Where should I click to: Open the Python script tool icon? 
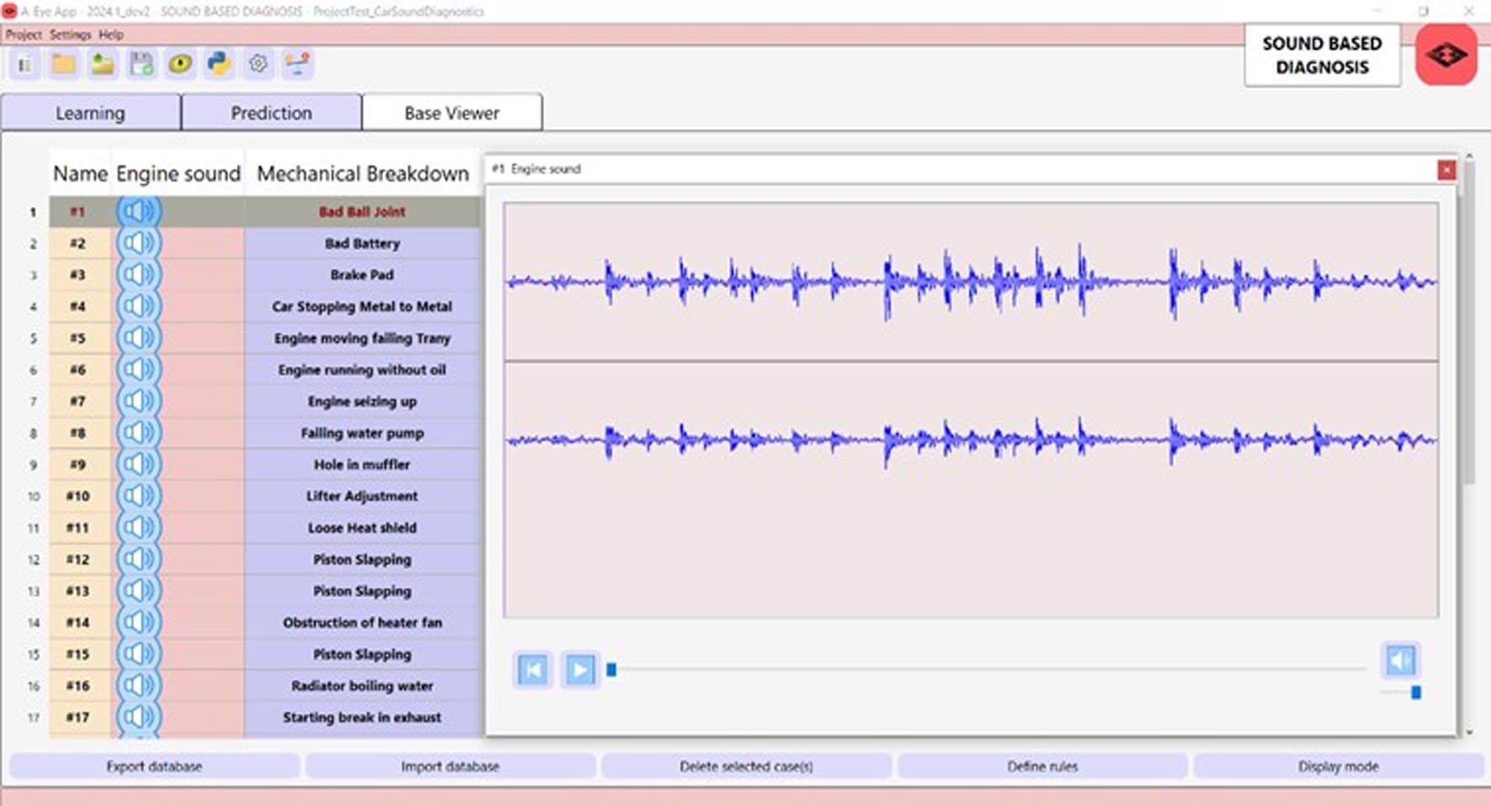[x=220, y=64]
